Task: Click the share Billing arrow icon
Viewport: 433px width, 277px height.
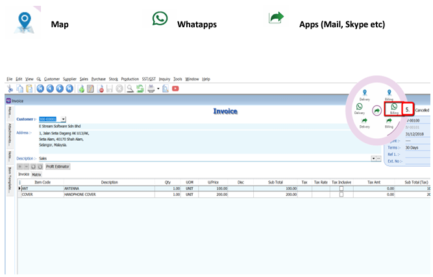Action: (389, 121)
